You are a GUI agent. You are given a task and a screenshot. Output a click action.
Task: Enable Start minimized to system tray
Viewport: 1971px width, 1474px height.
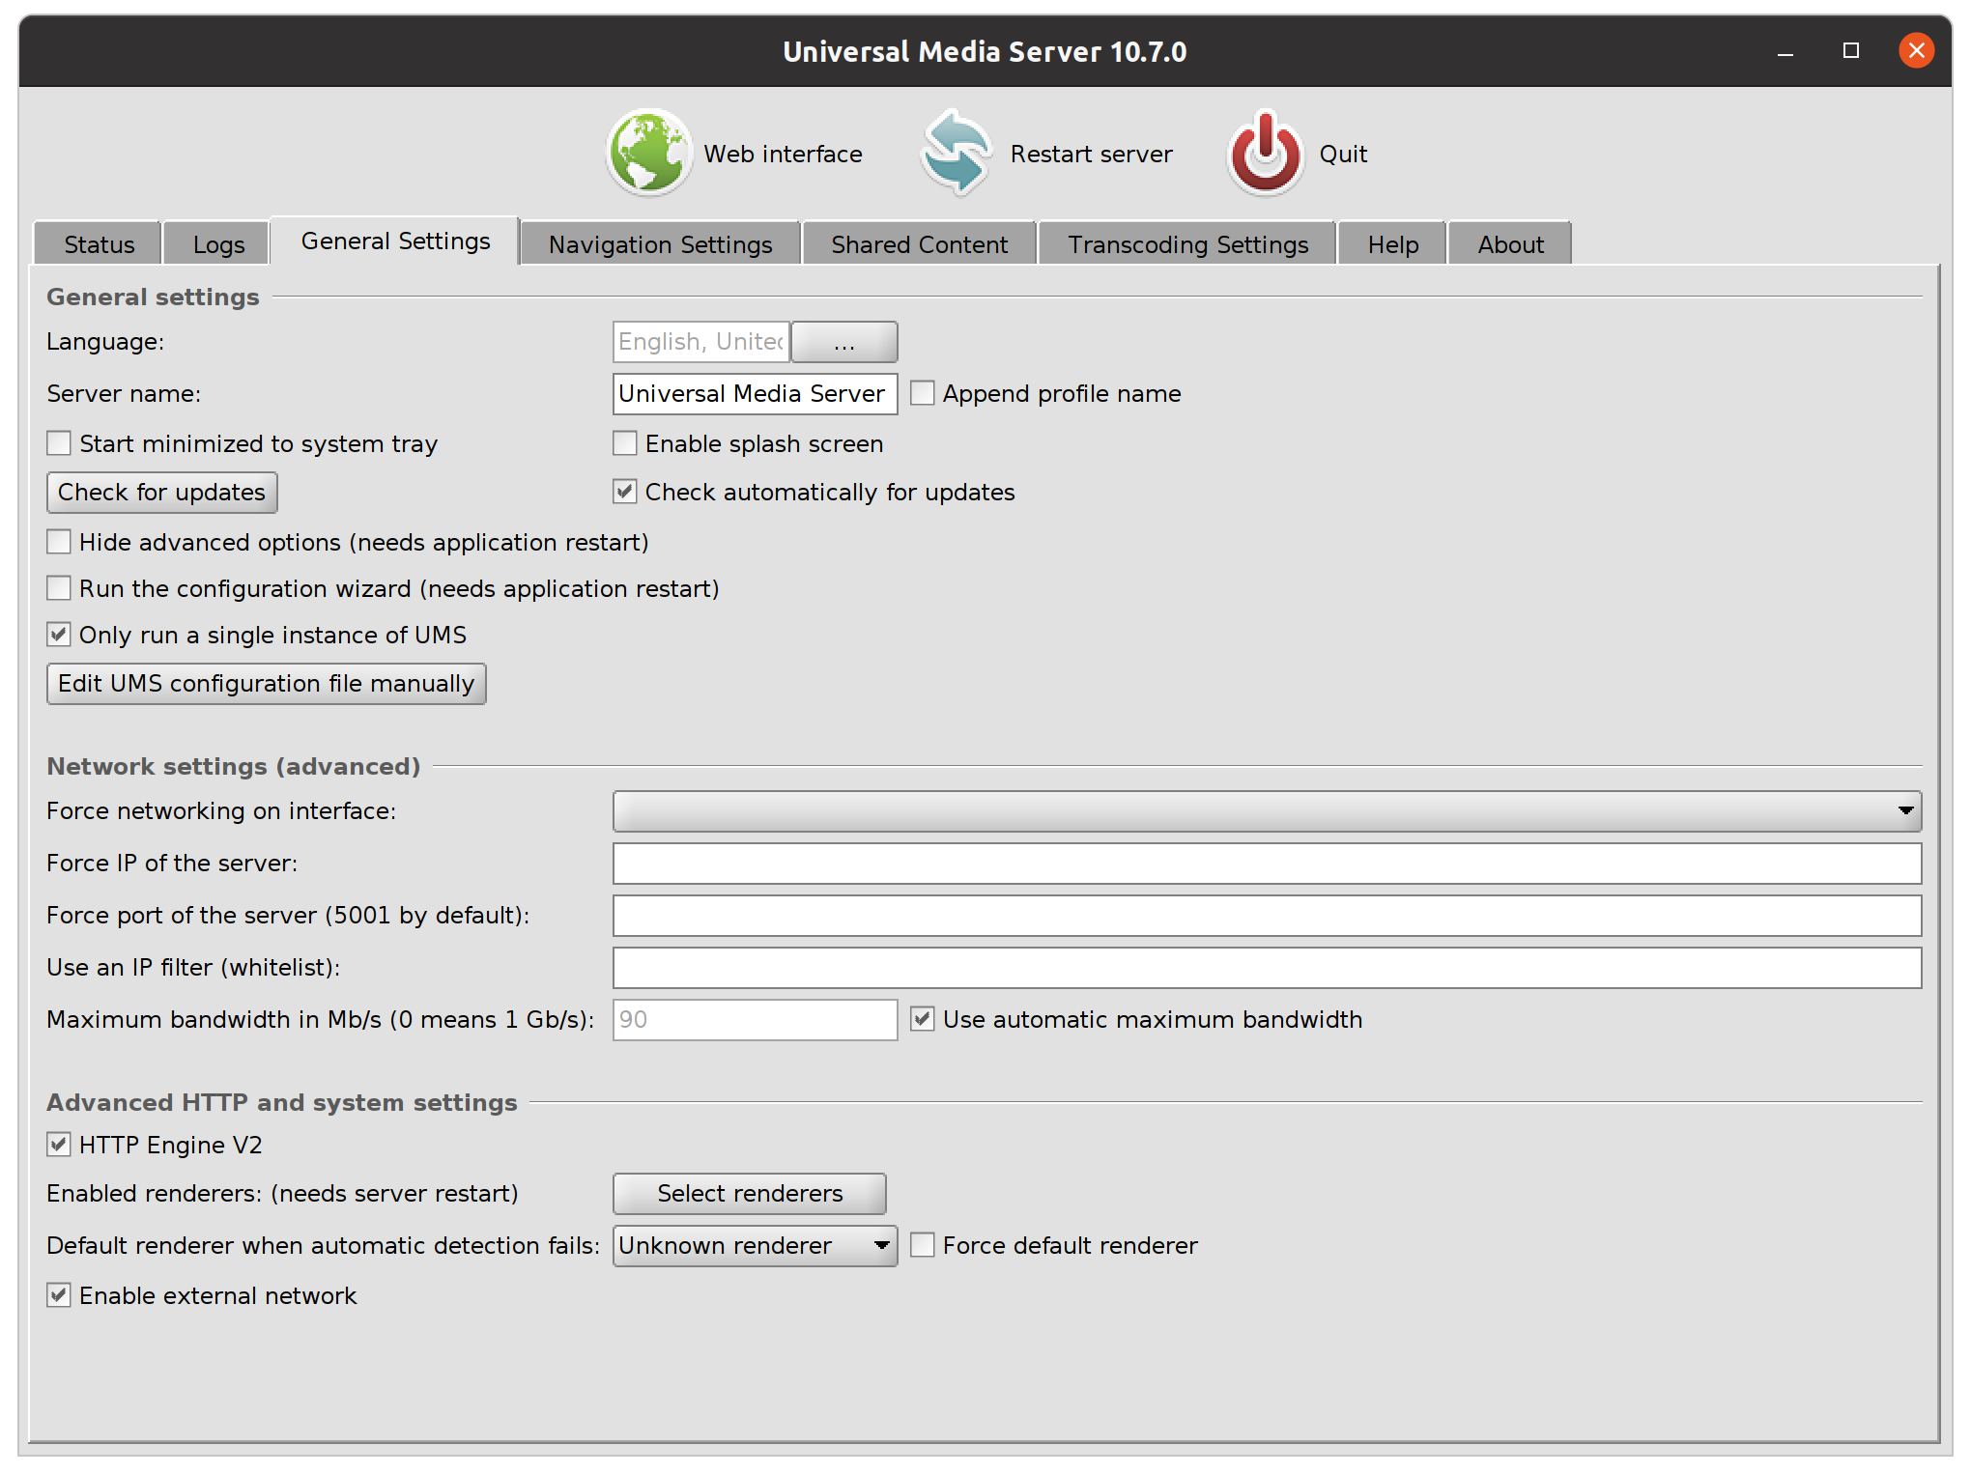point(58,442)
